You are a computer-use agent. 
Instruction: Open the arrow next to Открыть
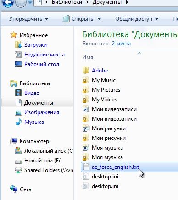pyautogui.click(x=99, y=19)
